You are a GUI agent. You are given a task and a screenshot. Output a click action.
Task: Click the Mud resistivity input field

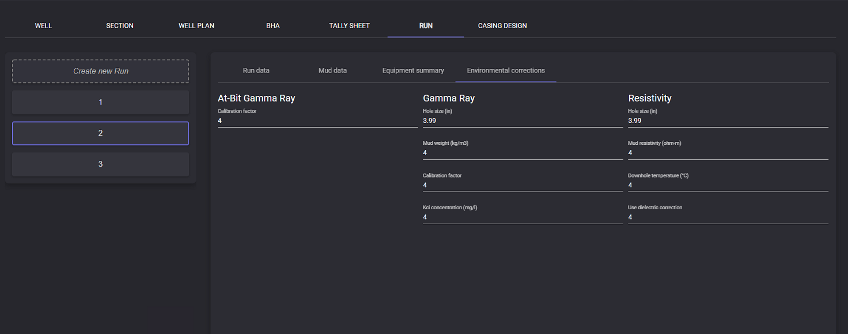coord(728,153)
